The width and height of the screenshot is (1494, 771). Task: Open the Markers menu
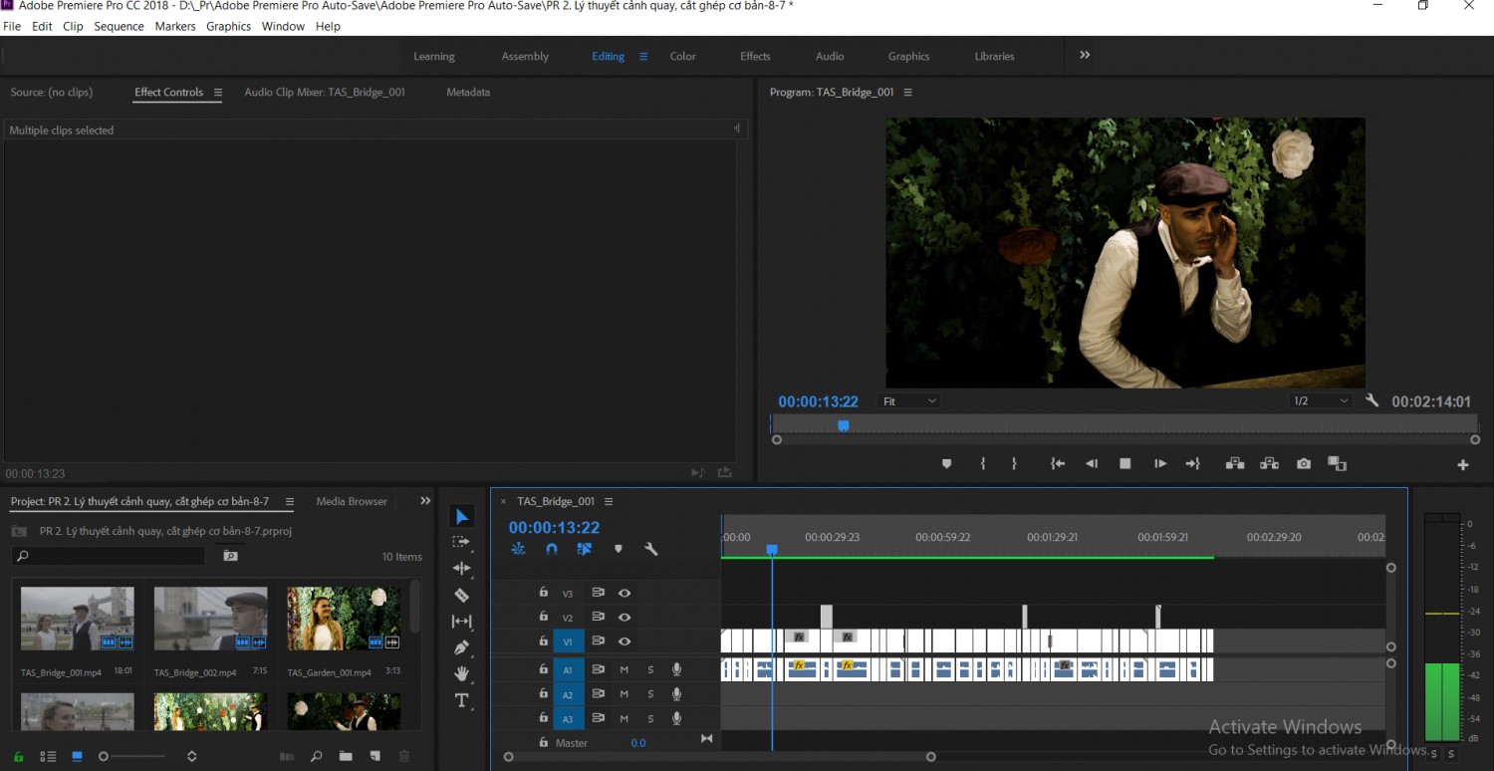(175, 27)
